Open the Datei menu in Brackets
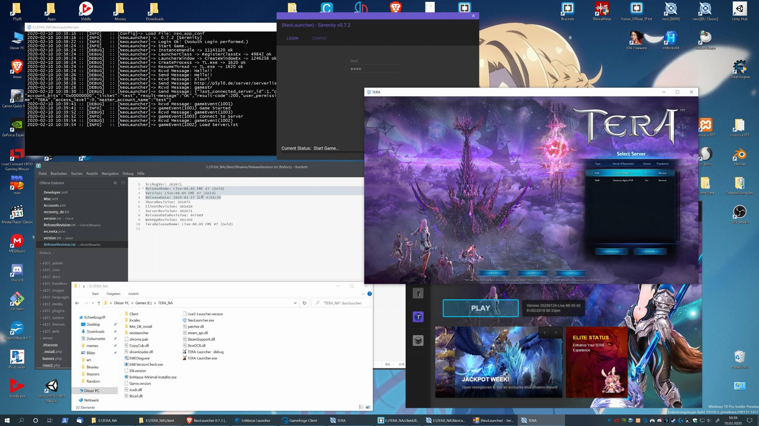The image size is (759, 426). coord(43,174)
